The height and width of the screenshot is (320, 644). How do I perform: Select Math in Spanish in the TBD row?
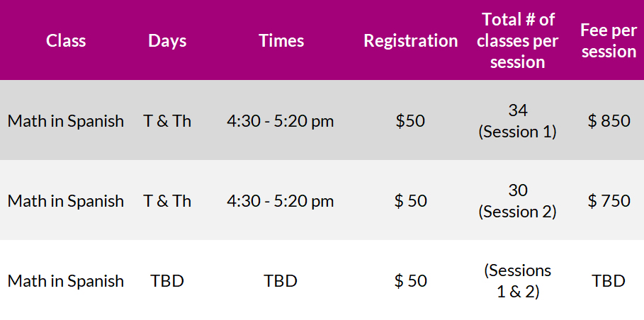[x=66, y=281]
